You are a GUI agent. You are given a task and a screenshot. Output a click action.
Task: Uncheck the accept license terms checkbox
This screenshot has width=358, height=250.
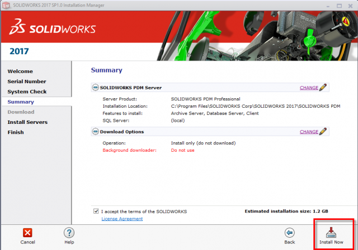[x=96, y=211]
